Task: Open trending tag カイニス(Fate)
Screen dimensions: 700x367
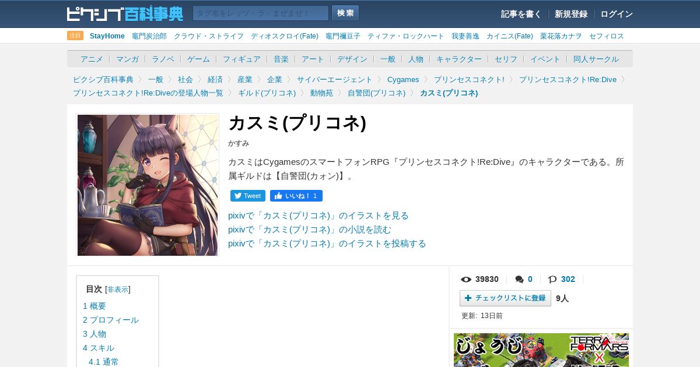Action: [x=510, y=36]
